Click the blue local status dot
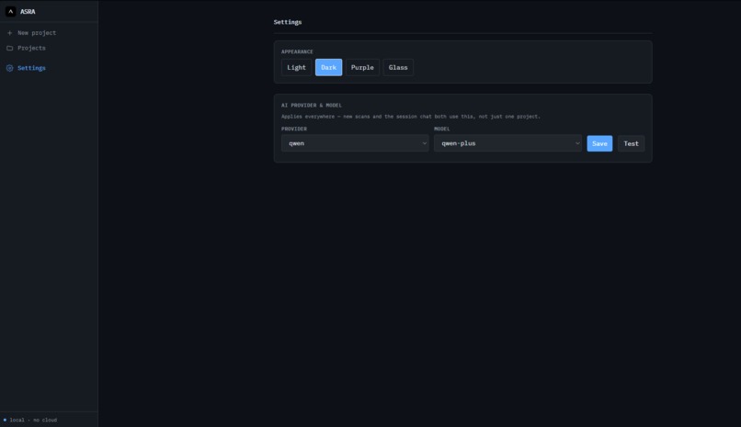The image size is (741, 427). 5,420
